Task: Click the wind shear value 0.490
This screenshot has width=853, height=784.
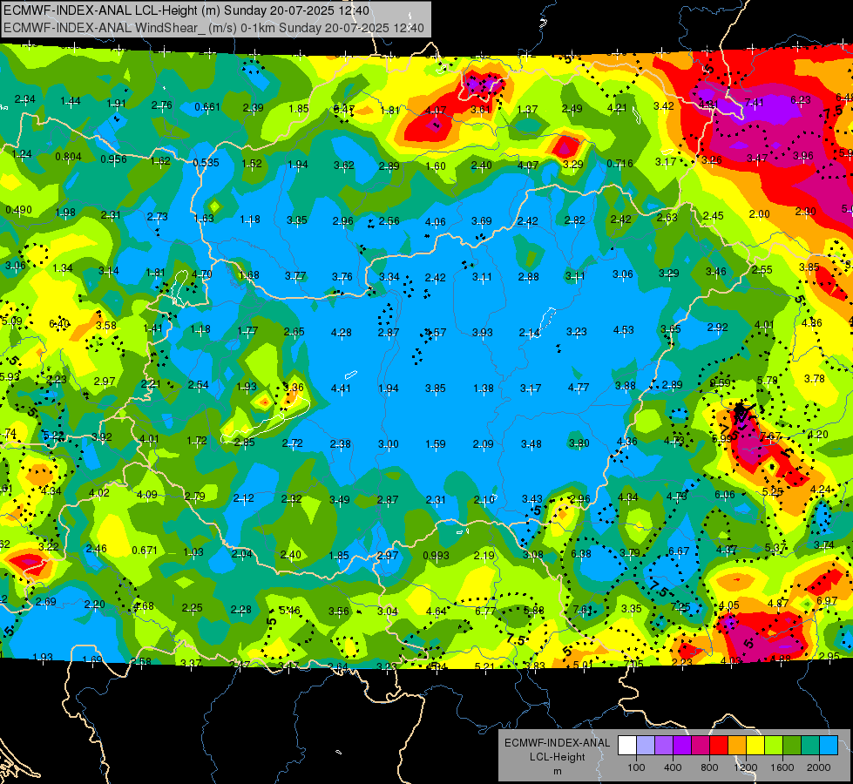Action: [x=18, y=209]
